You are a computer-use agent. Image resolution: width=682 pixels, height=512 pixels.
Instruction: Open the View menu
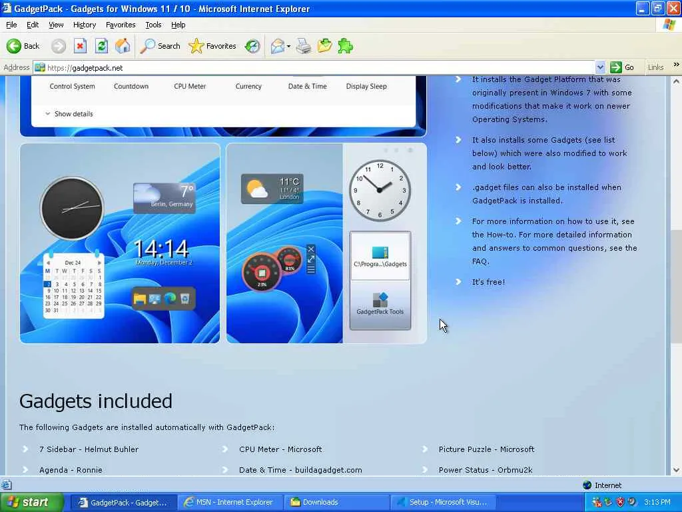56,25
